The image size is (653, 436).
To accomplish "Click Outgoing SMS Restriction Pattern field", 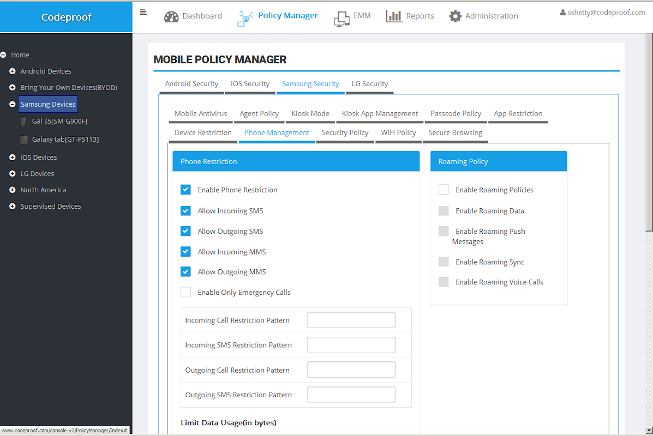I will click(351, 395).
